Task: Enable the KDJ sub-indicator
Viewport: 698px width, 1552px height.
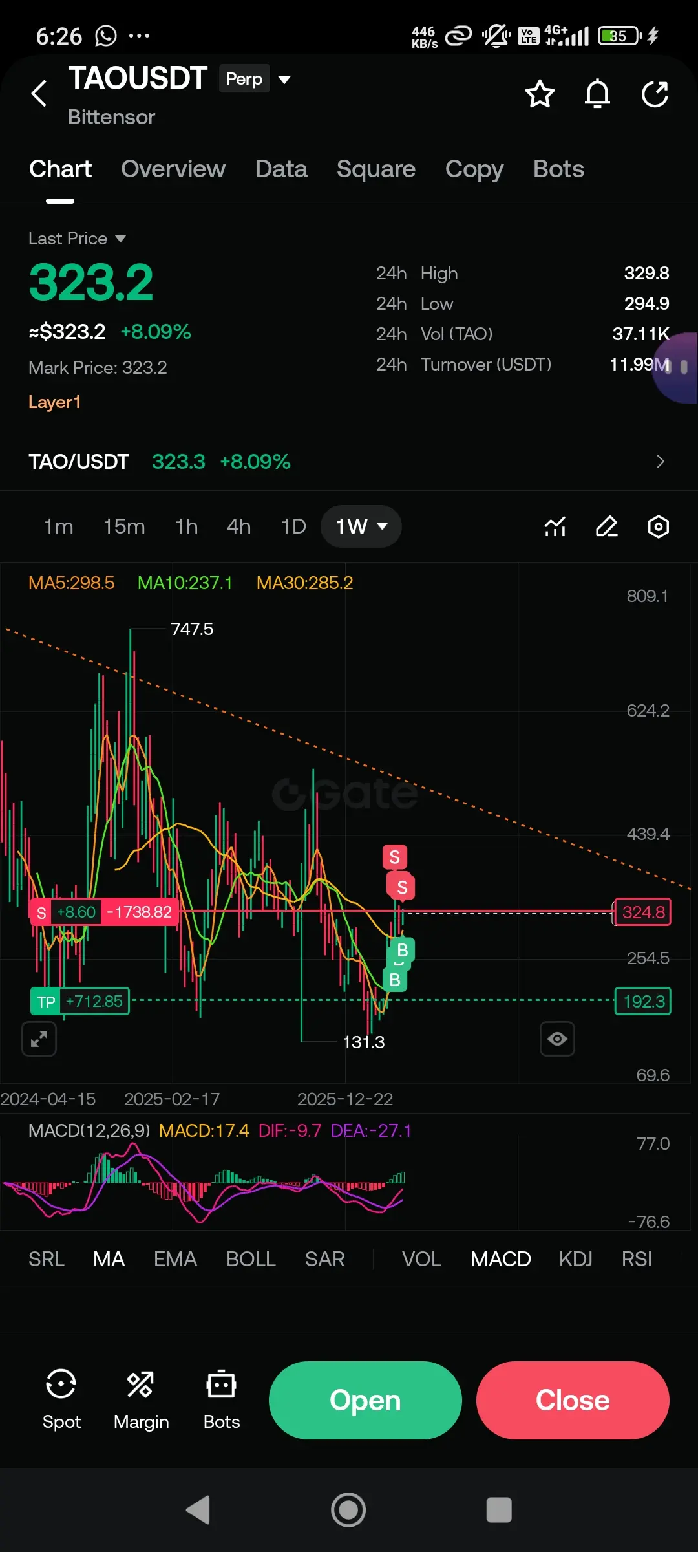Action: [575, 1259]
